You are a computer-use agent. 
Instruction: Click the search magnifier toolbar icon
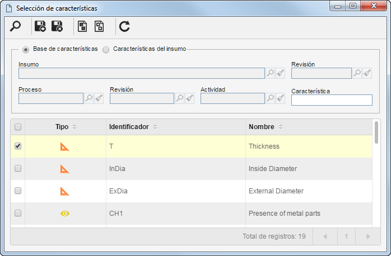click(x=15, y=26)
